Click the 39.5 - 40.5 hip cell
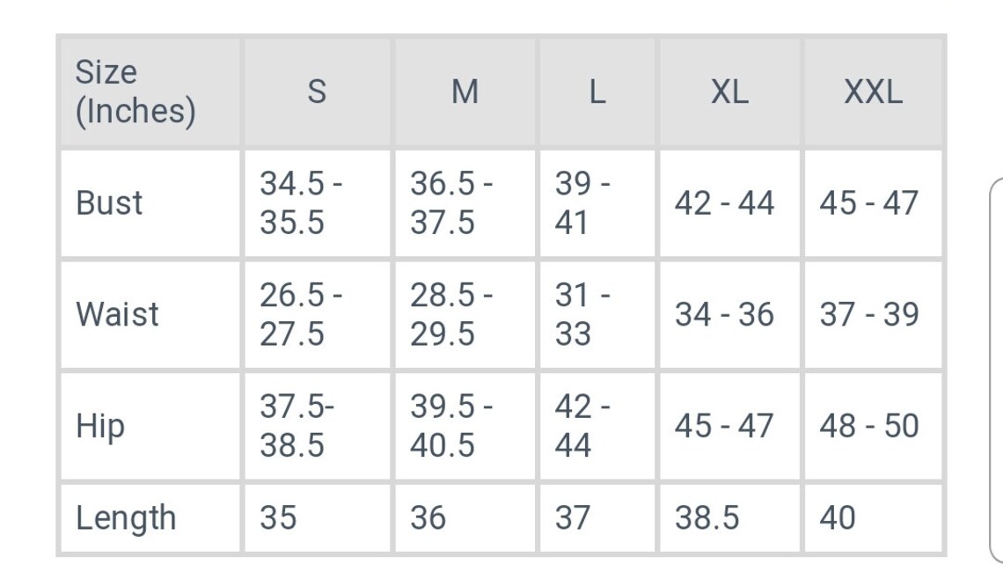This screenshot has width=1003, height=572. point(465,426)
